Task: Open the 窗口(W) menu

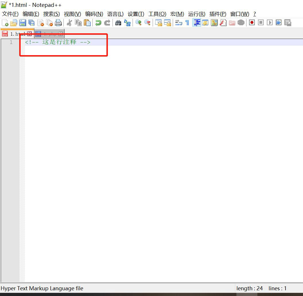Action: tap(240, 14)
